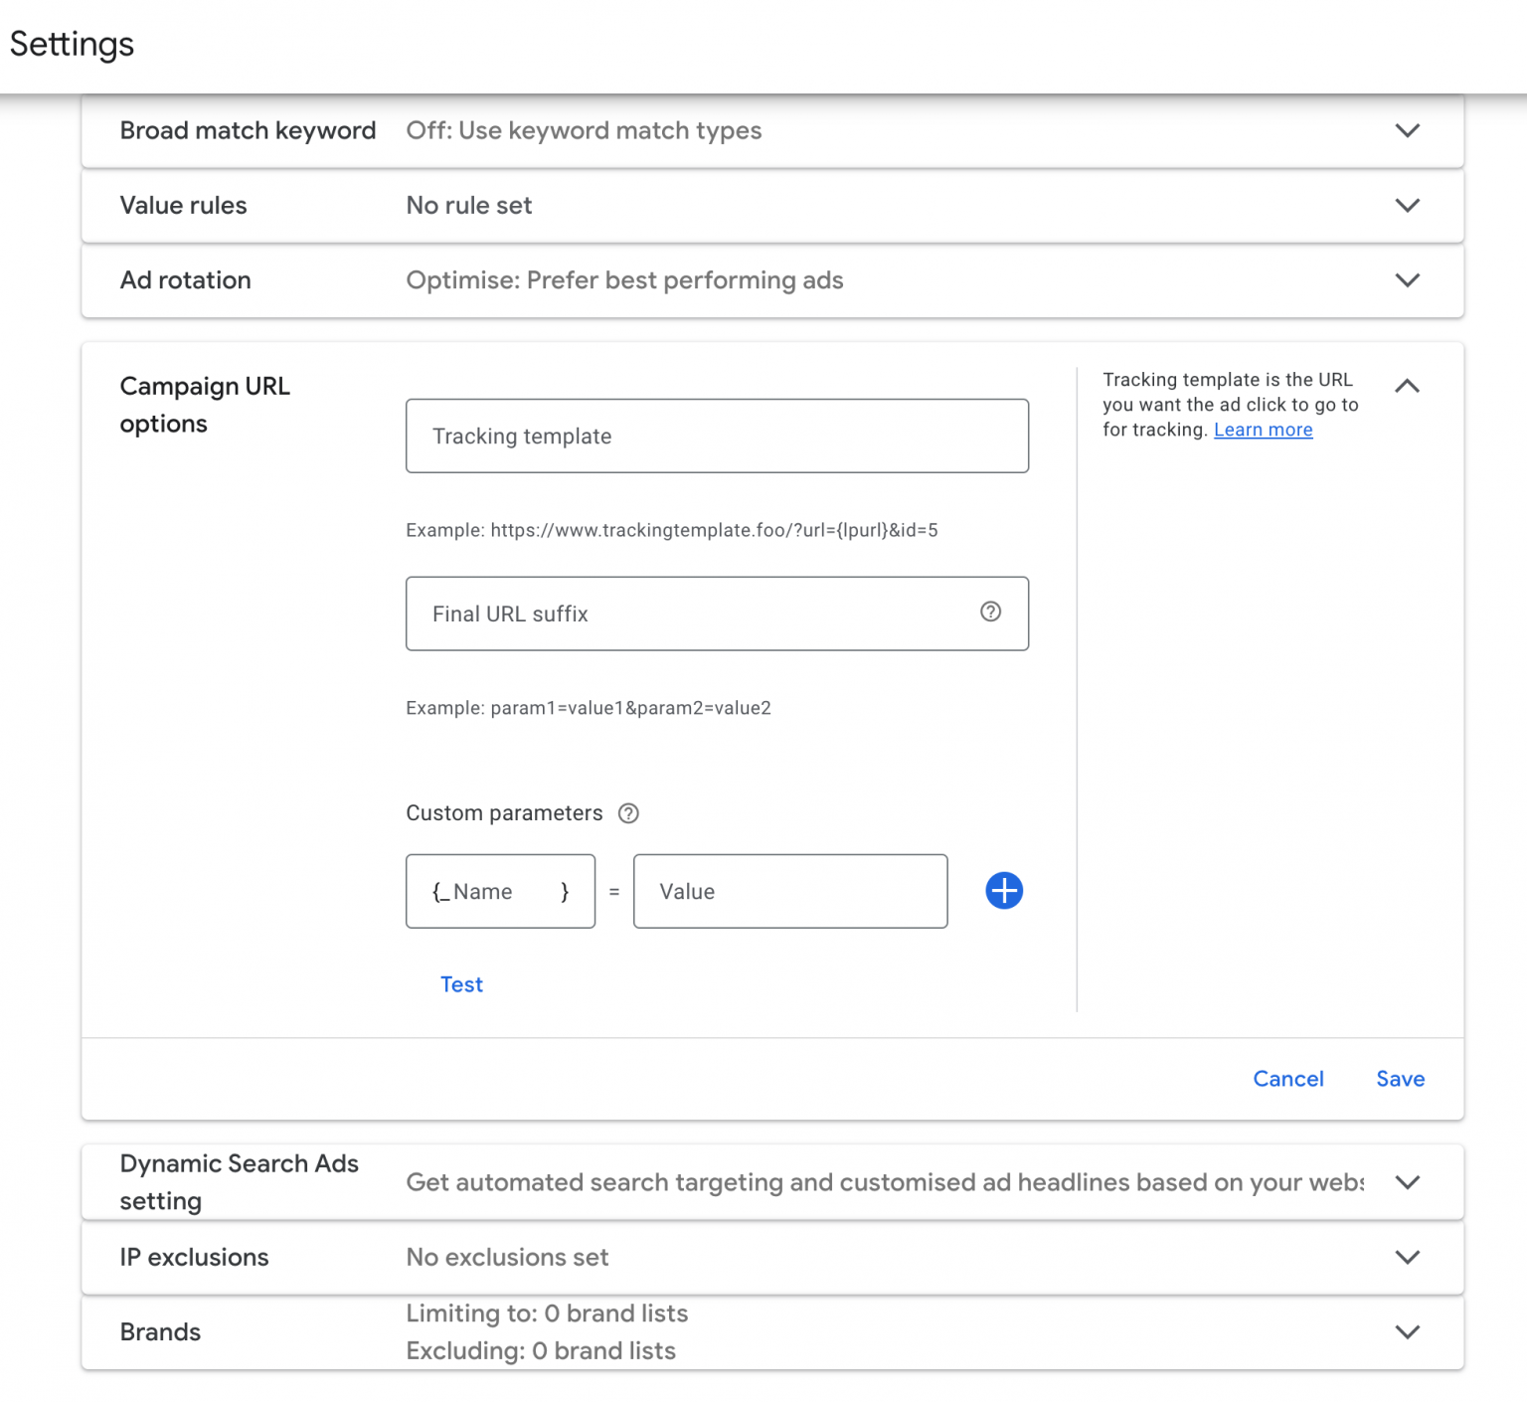Click the Test link under custom parameters
1527x1402 pixels.
coord(461,983)
